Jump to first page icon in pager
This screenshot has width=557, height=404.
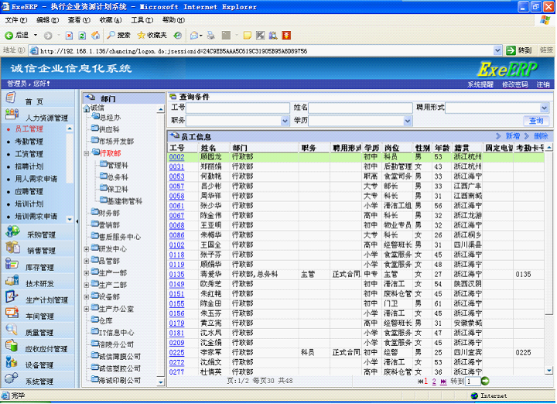click(x=420, y=382)
